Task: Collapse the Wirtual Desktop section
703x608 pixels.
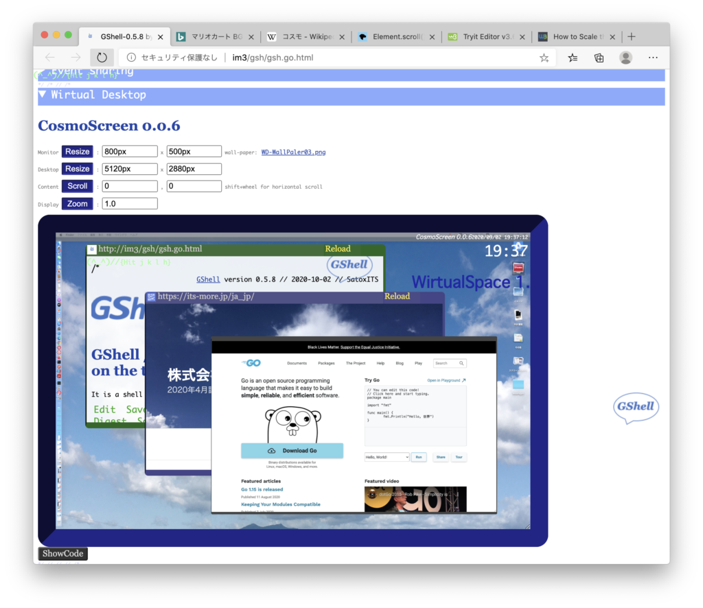Action: coord(91,95)
